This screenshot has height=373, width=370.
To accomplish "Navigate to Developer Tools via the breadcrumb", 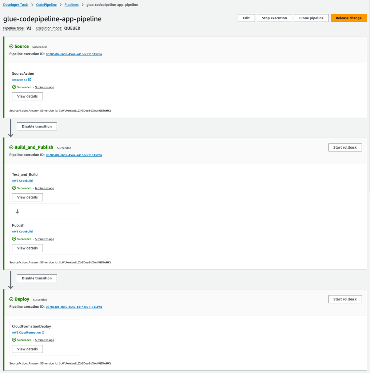I will pyautogui.click(x=15, y=4).
